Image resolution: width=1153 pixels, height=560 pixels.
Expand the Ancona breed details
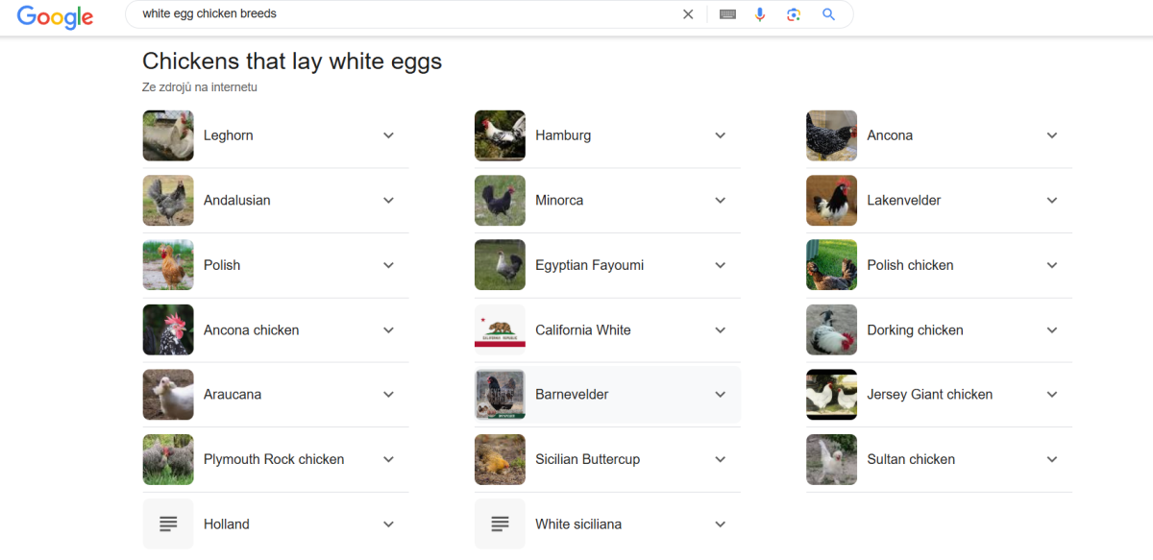[x=1052, y=135]
